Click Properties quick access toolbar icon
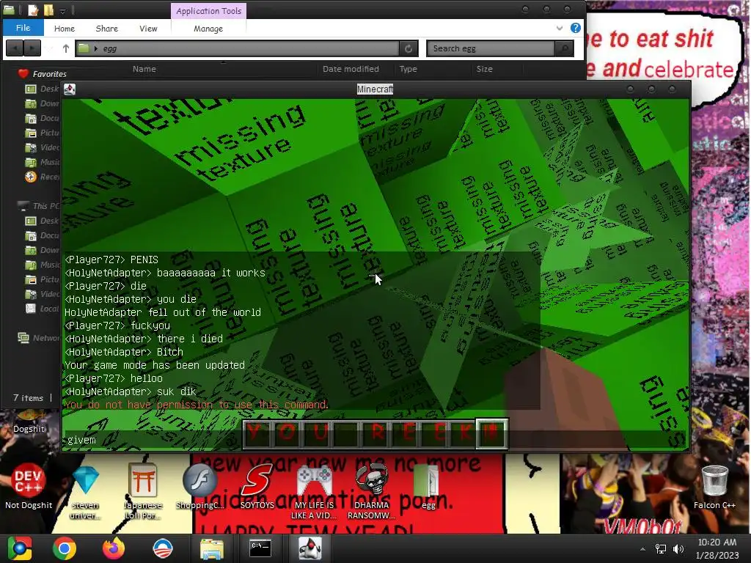The height and width of the screenshot is (563, 751). pos(32,10)
